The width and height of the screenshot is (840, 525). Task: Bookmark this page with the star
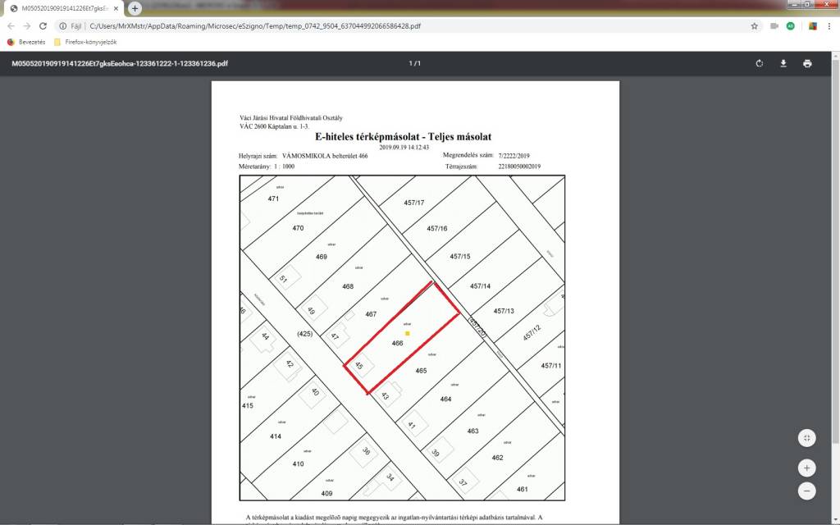click(755, 25)
